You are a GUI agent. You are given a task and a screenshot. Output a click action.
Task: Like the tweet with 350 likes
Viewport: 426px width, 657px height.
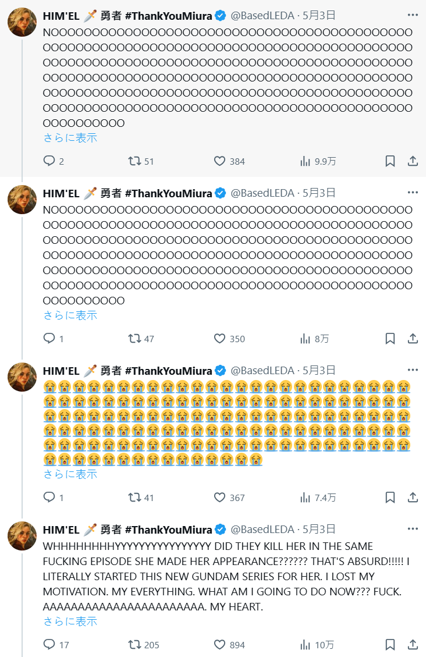tap(219, 339)
